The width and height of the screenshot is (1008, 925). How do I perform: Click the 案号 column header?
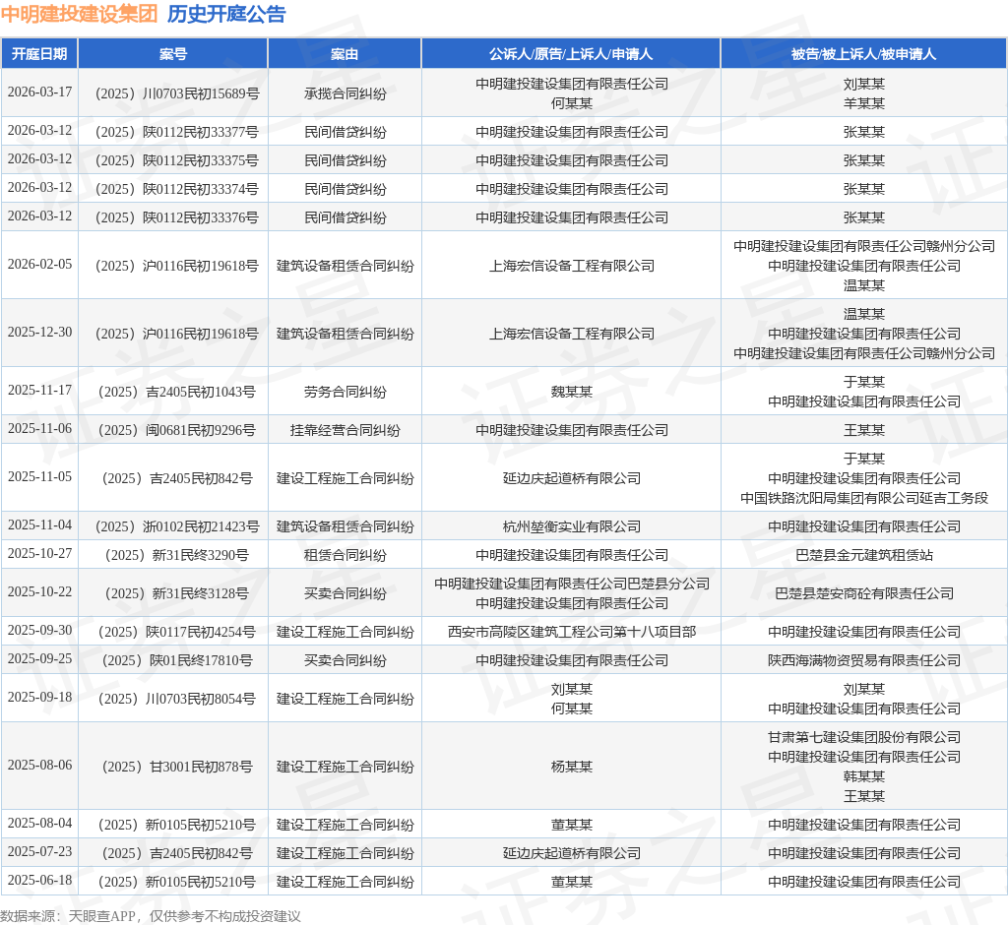click(x=173, y=54)
